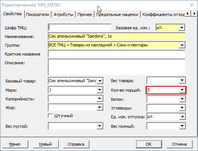Click the Мера value field
Screen dimensions: 198x151
click(73, 90)
